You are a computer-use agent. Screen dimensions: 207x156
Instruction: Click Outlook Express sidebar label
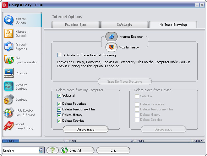(x=21, y=47)
